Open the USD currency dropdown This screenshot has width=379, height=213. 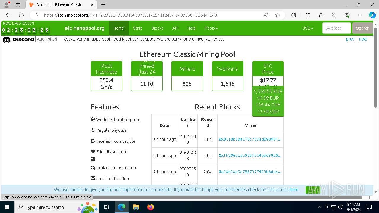[x=308, y=28]
